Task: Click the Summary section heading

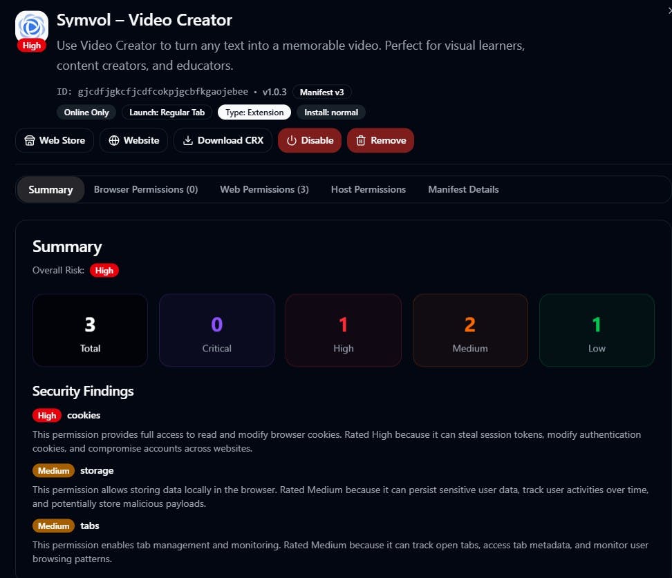Action: click(x=67, y=247)
